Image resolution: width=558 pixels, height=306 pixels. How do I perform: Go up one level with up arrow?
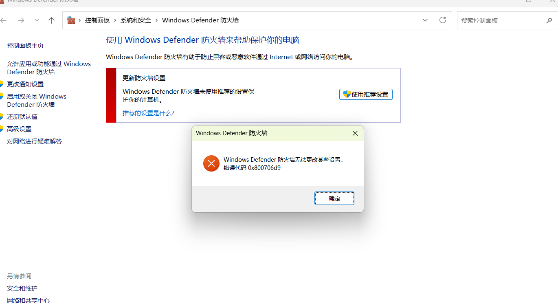(51, 20)
